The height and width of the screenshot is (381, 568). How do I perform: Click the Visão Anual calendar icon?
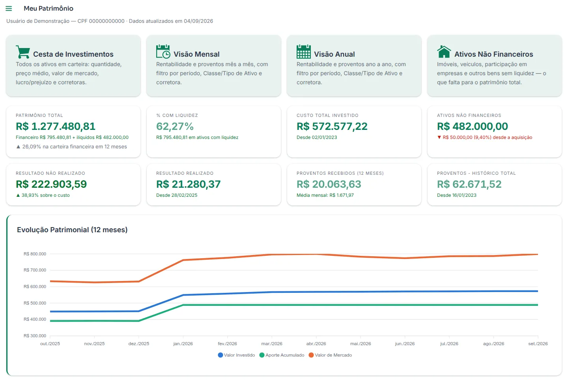pos(304,52)
